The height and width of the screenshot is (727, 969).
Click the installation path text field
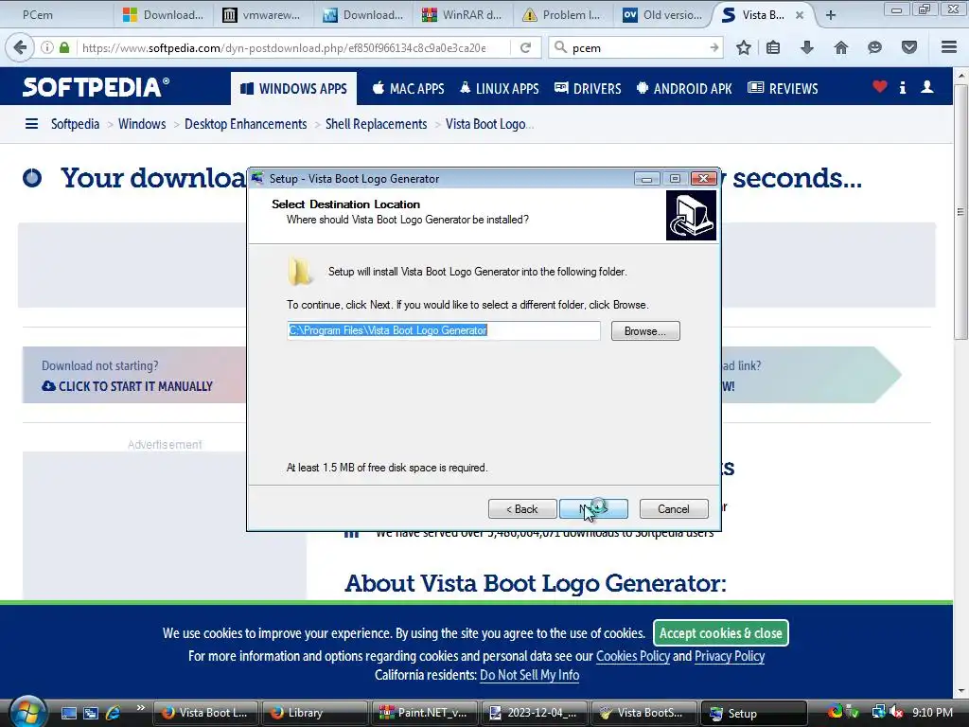[444, 330]
